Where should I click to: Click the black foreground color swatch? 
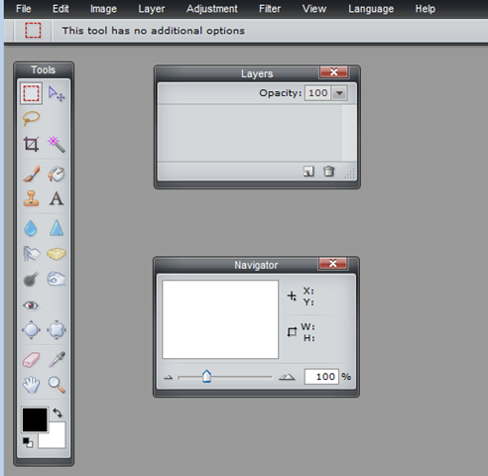pyautogui.click(x=35, y=419)
